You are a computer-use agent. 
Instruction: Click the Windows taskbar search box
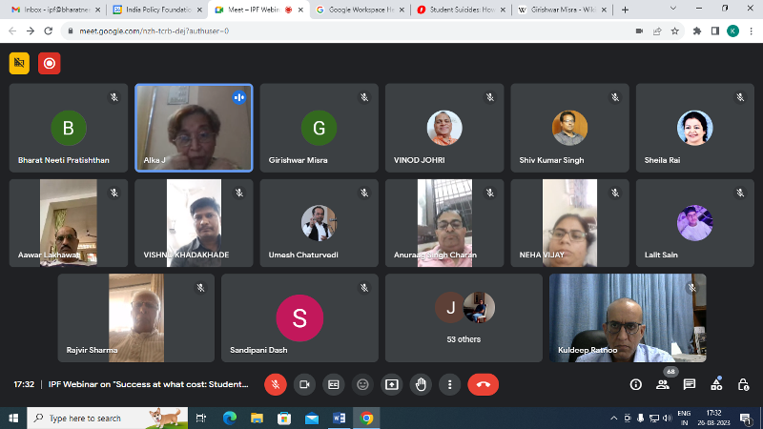[108, 418]
